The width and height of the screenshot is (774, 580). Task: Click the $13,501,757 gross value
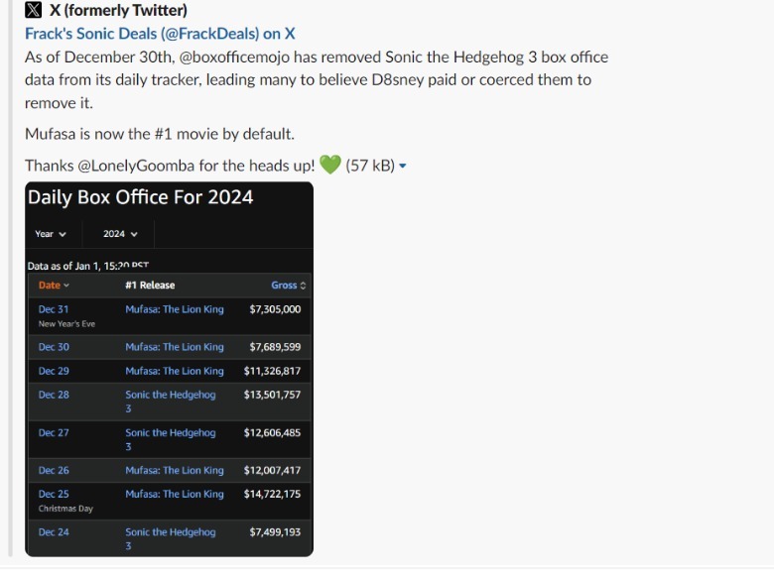pyautogui.click(x=272, y=395)
